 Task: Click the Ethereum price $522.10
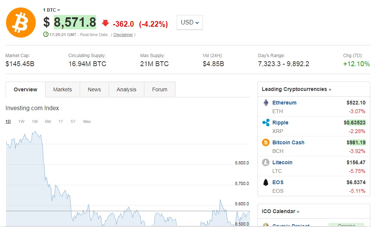[x=356, y=103]
